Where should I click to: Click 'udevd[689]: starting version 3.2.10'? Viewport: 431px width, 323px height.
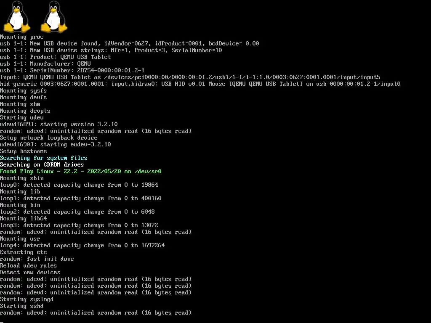pyautogui.click(x=59, y=124)
